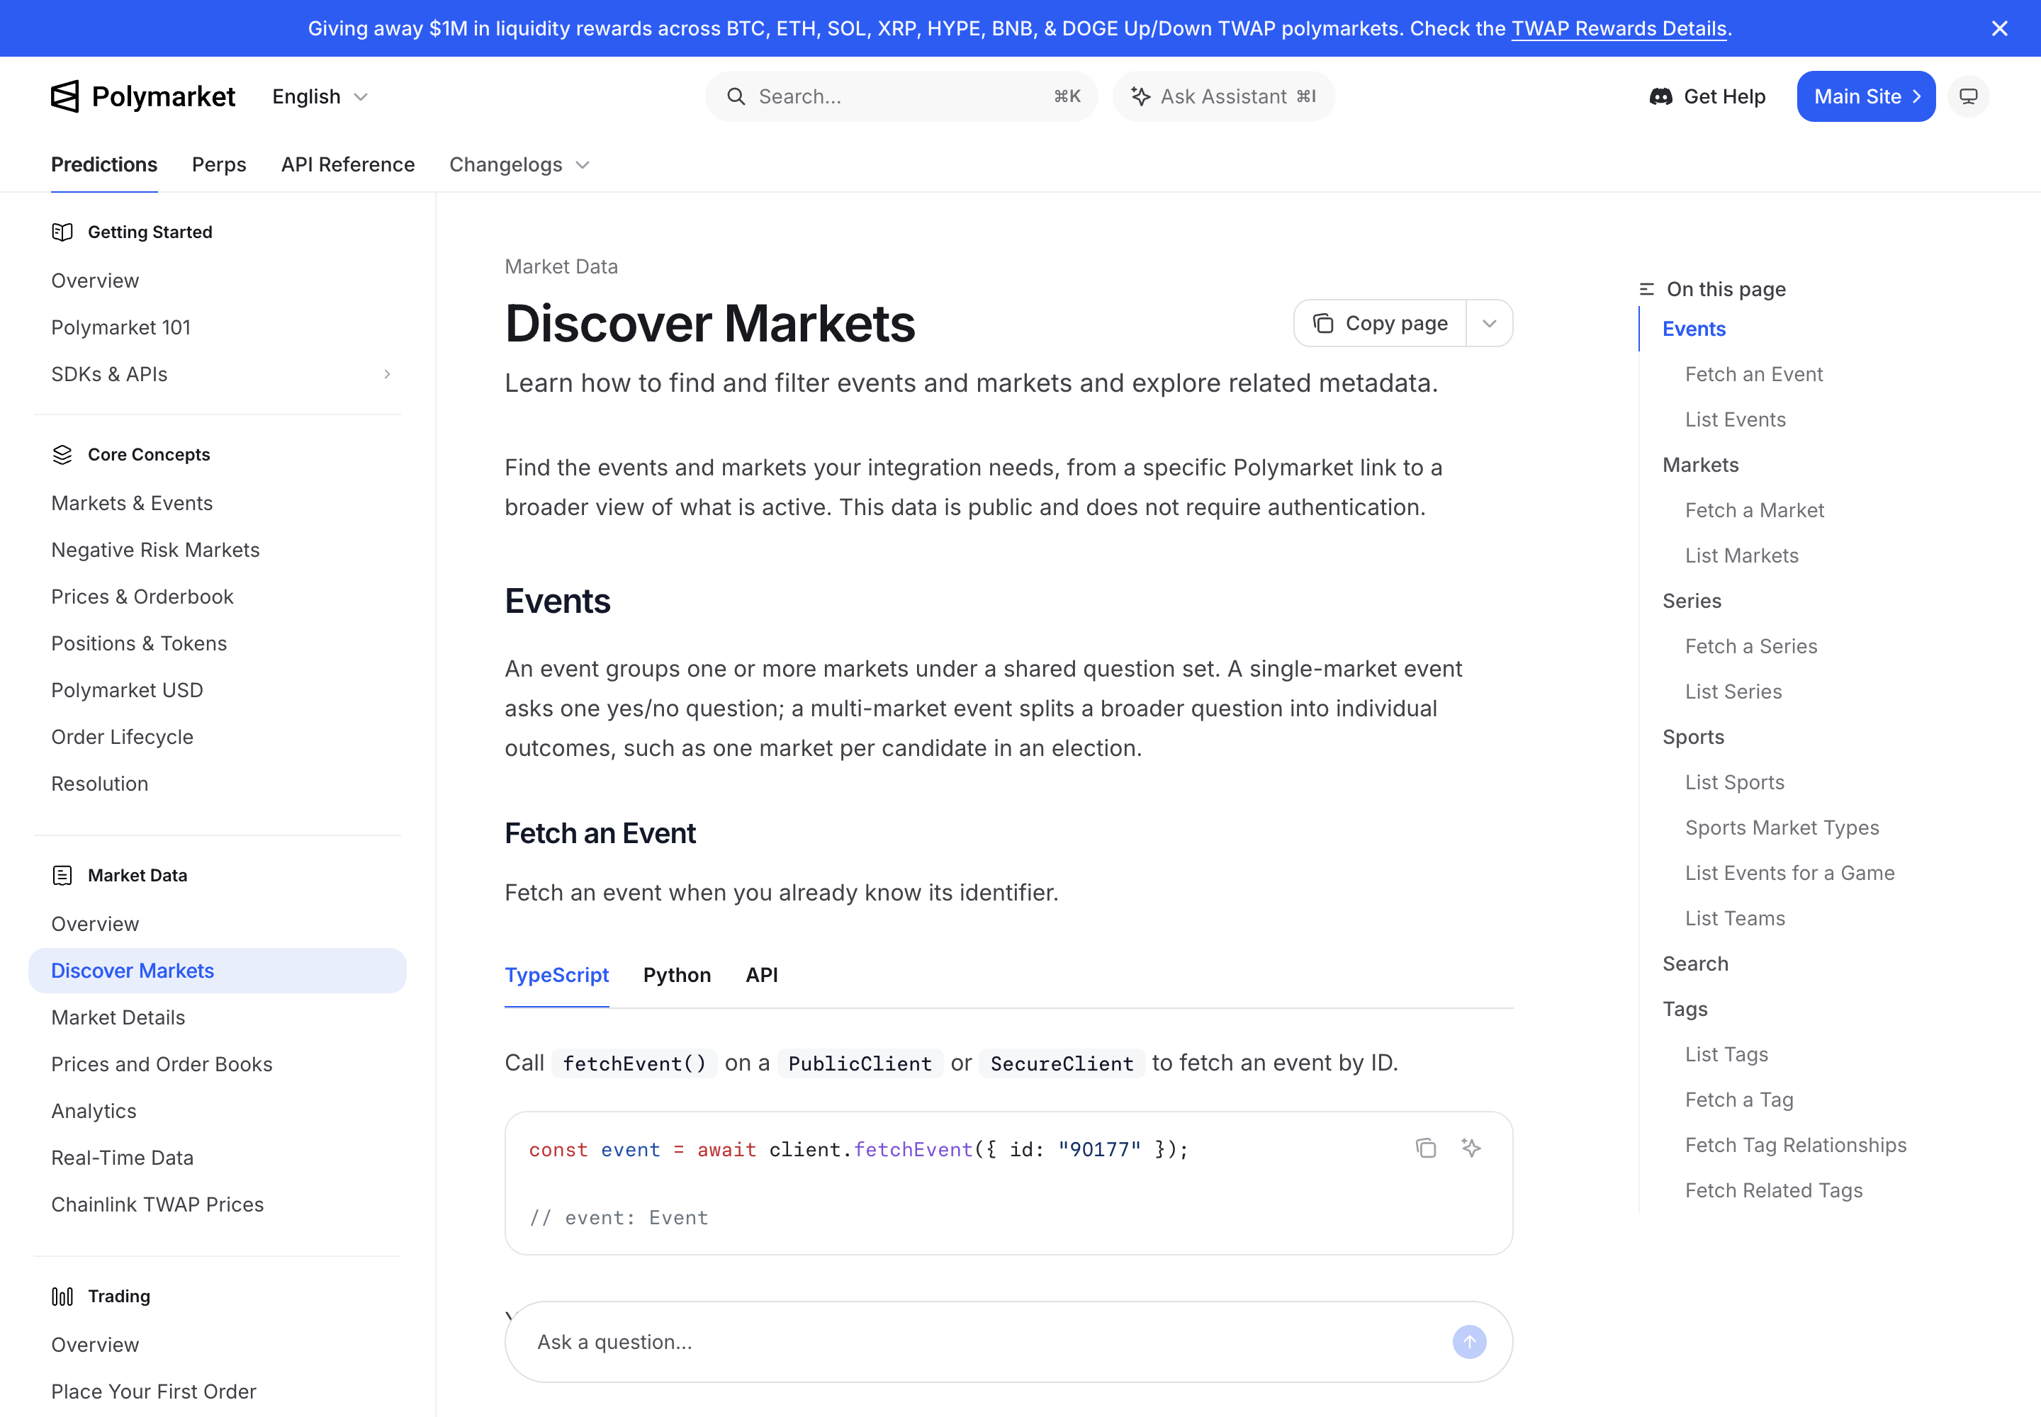
Task: Jump to Fetch a Market anchor
Action: click(1754, 511)
